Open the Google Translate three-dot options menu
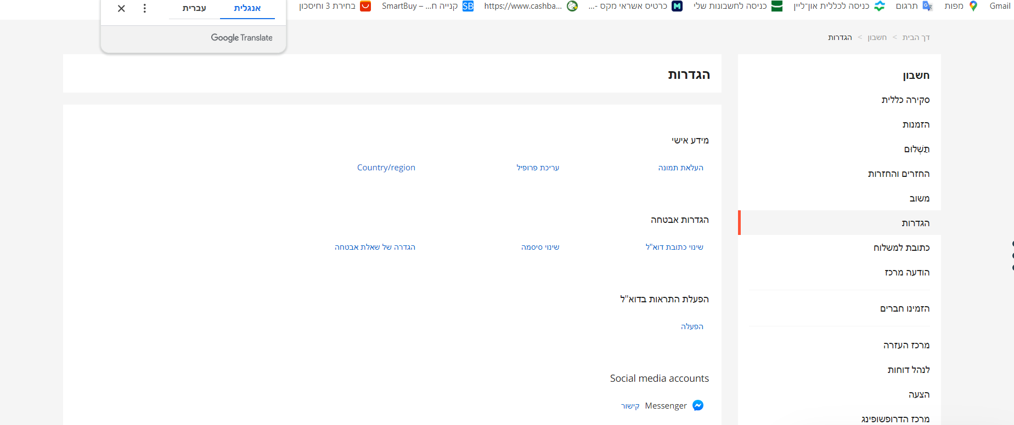The image size is (1014, 425). [145, 8]
